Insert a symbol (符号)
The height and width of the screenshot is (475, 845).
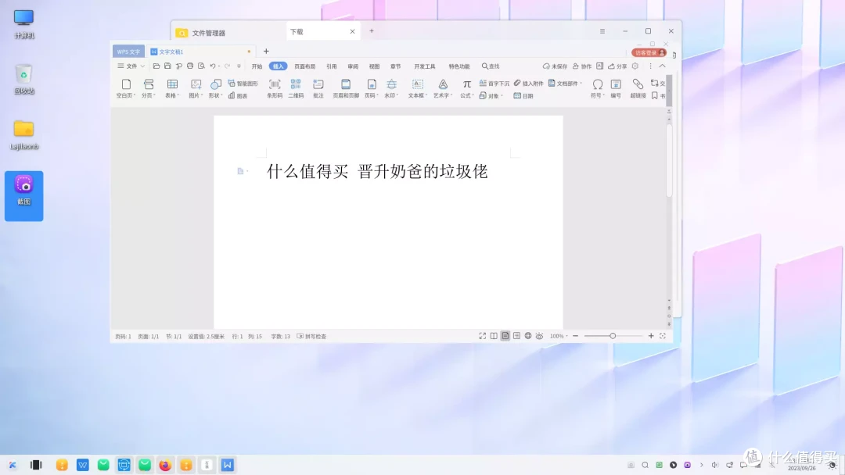597,88
